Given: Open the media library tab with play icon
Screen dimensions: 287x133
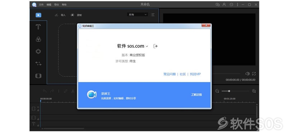Looking at the screenshot, I should tap(38, 15).
